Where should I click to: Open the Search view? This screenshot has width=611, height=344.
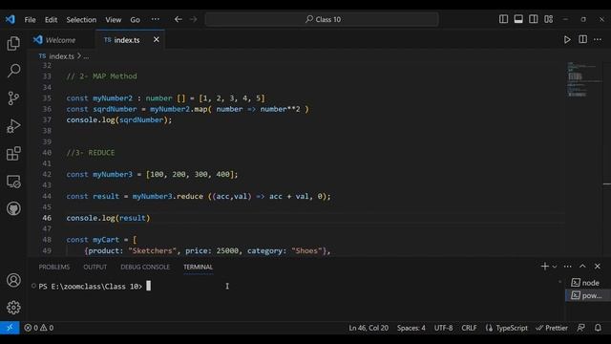[13, 71]
